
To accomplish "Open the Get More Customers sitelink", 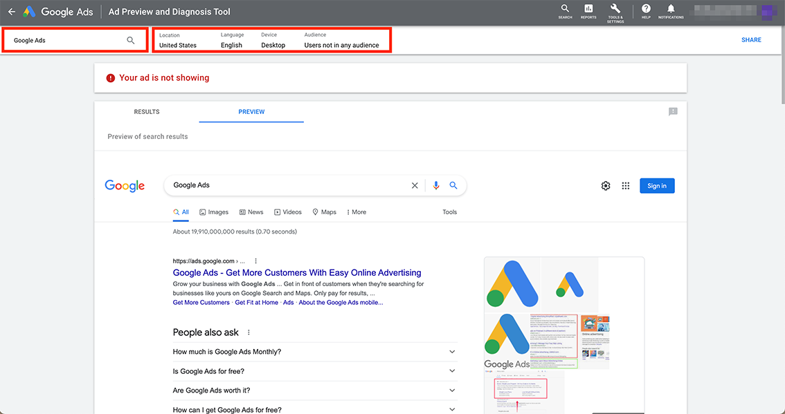I will pyautogui.click(x=201, y=303).
